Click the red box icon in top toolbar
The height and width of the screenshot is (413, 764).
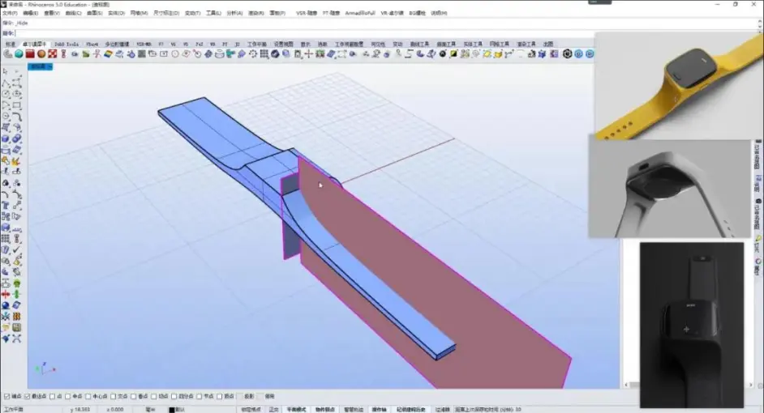[30, 54]
